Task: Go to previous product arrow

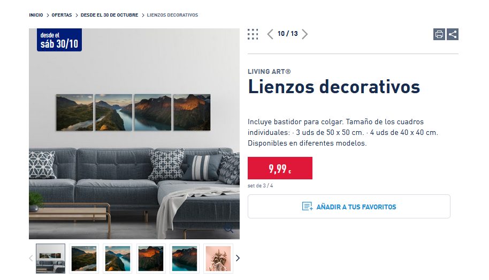Action: click(270, 34)
